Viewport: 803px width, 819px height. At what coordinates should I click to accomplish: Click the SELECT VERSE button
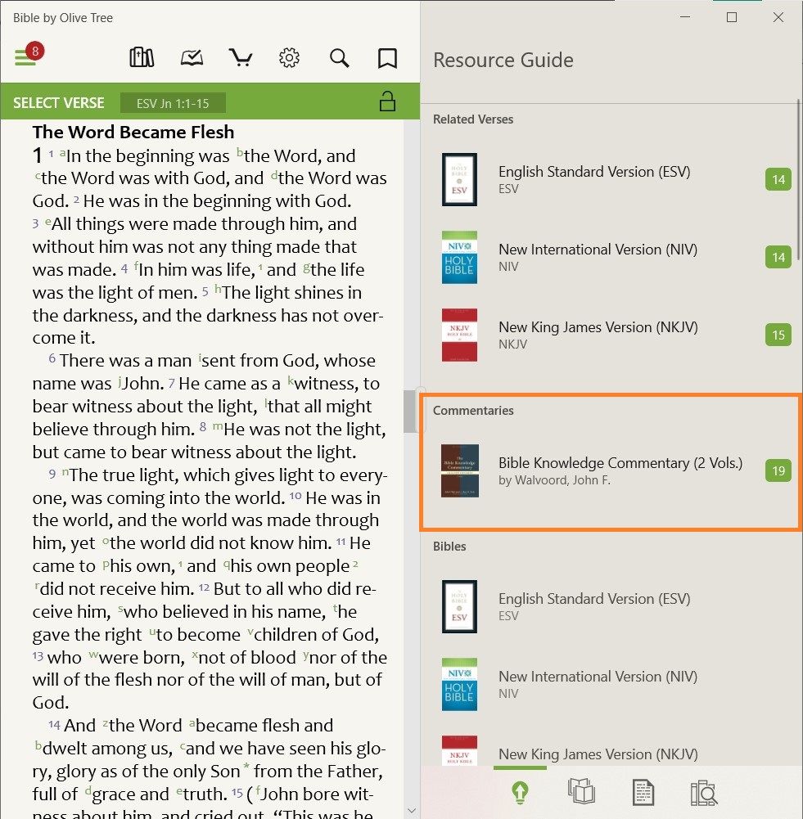pos(58,103)
